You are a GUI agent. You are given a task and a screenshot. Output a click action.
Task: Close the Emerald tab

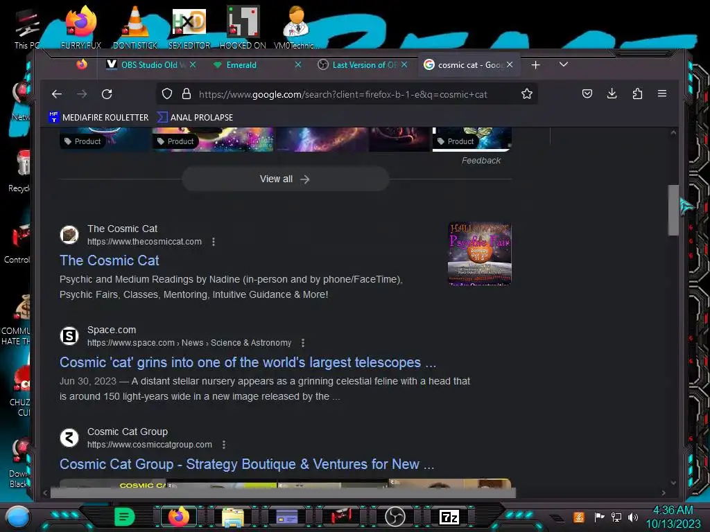coord(298,64)
